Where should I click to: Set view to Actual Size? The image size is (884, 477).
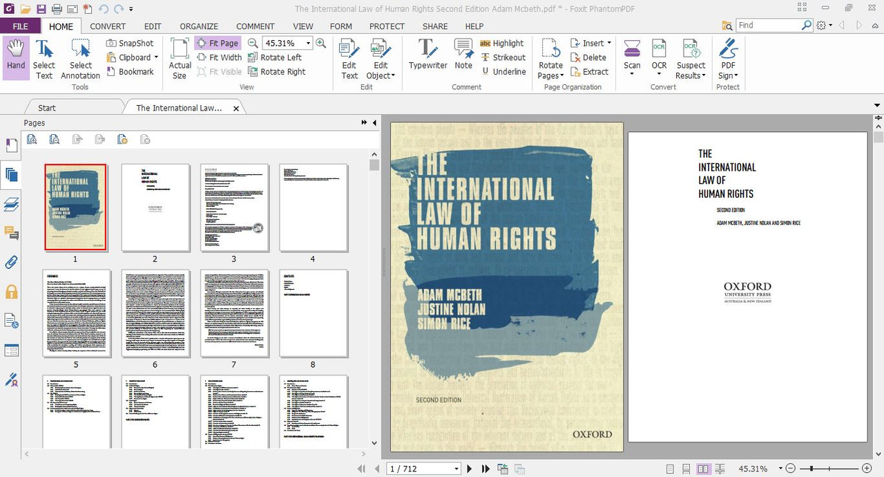[x=180, y=59]
